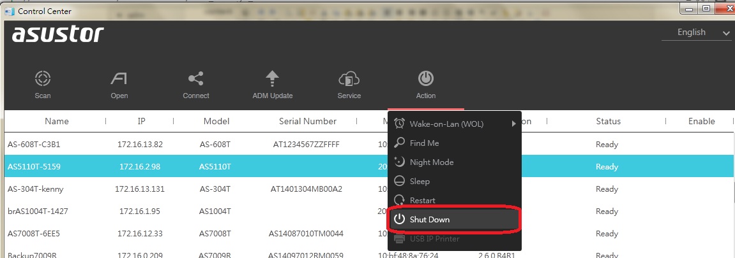Open the English language dropdown

click(697, 32)
